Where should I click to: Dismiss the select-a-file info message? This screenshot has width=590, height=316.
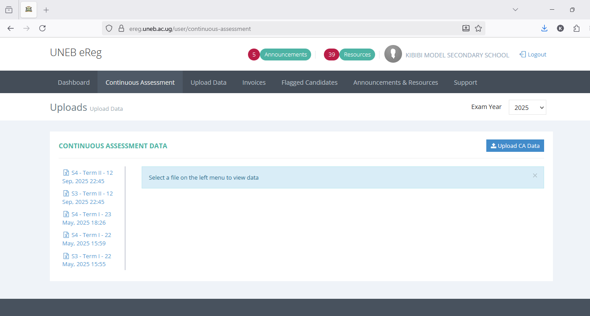[535, 175]
